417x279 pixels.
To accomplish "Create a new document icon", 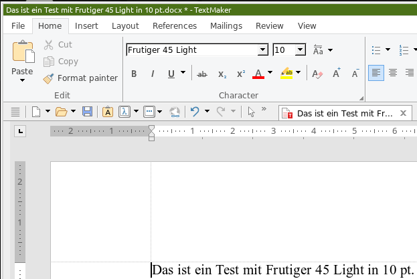I will coord(36,112).
